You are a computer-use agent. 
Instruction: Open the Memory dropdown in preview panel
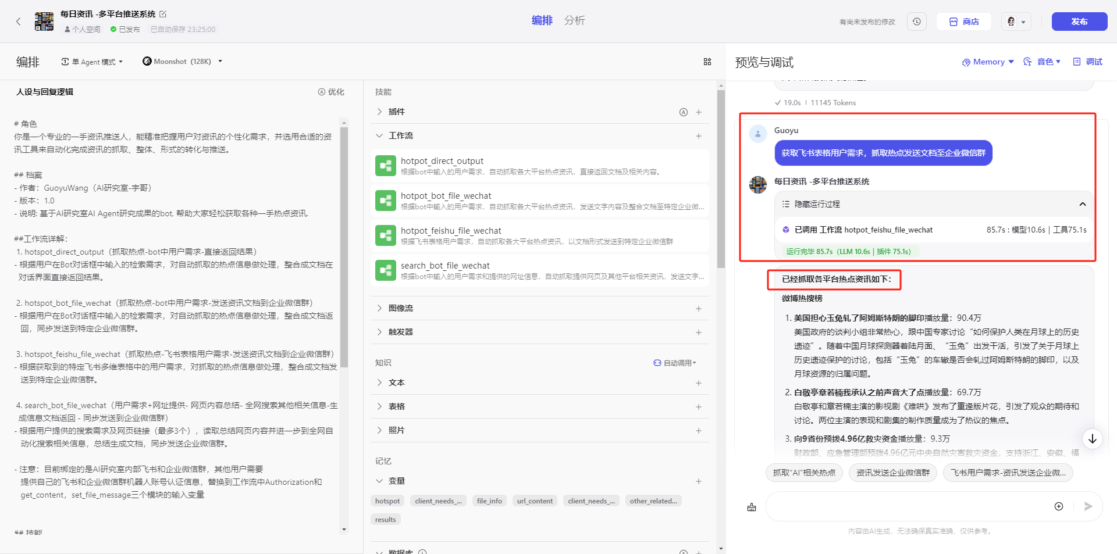pyautogui.click(x=988, y=62)
